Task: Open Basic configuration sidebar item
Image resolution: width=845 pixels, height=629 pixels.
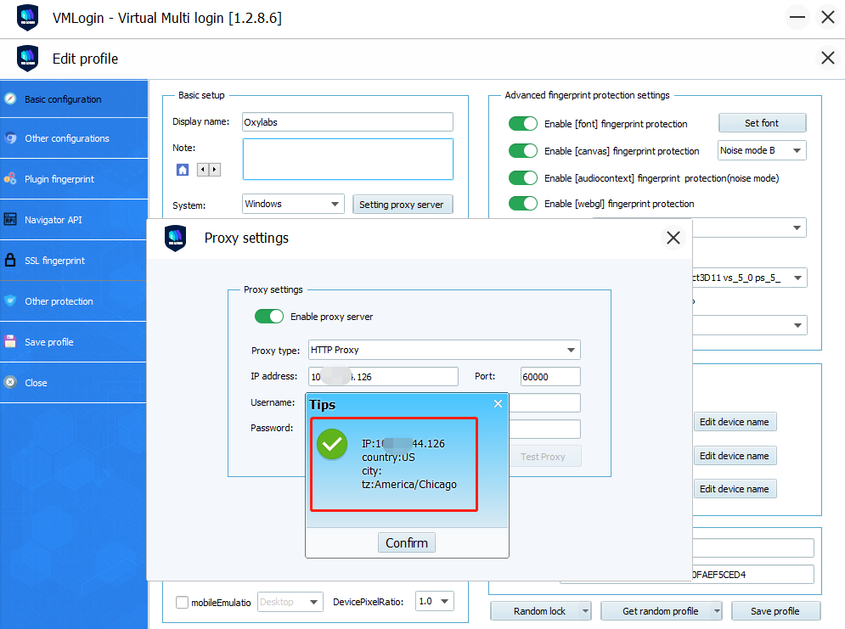Action: click(x=73, y=99)
